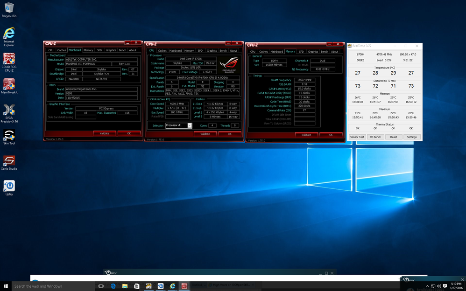
Task: Open Memory tab in the Mainboard CPU-Z window
Action: pyautogui.click(x=88, y=50)
